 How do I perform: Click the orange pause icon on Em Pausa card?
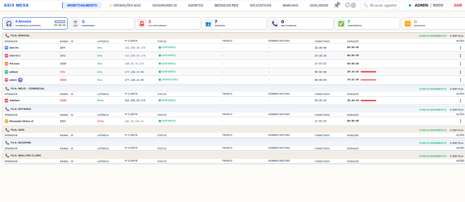point(408,24)
